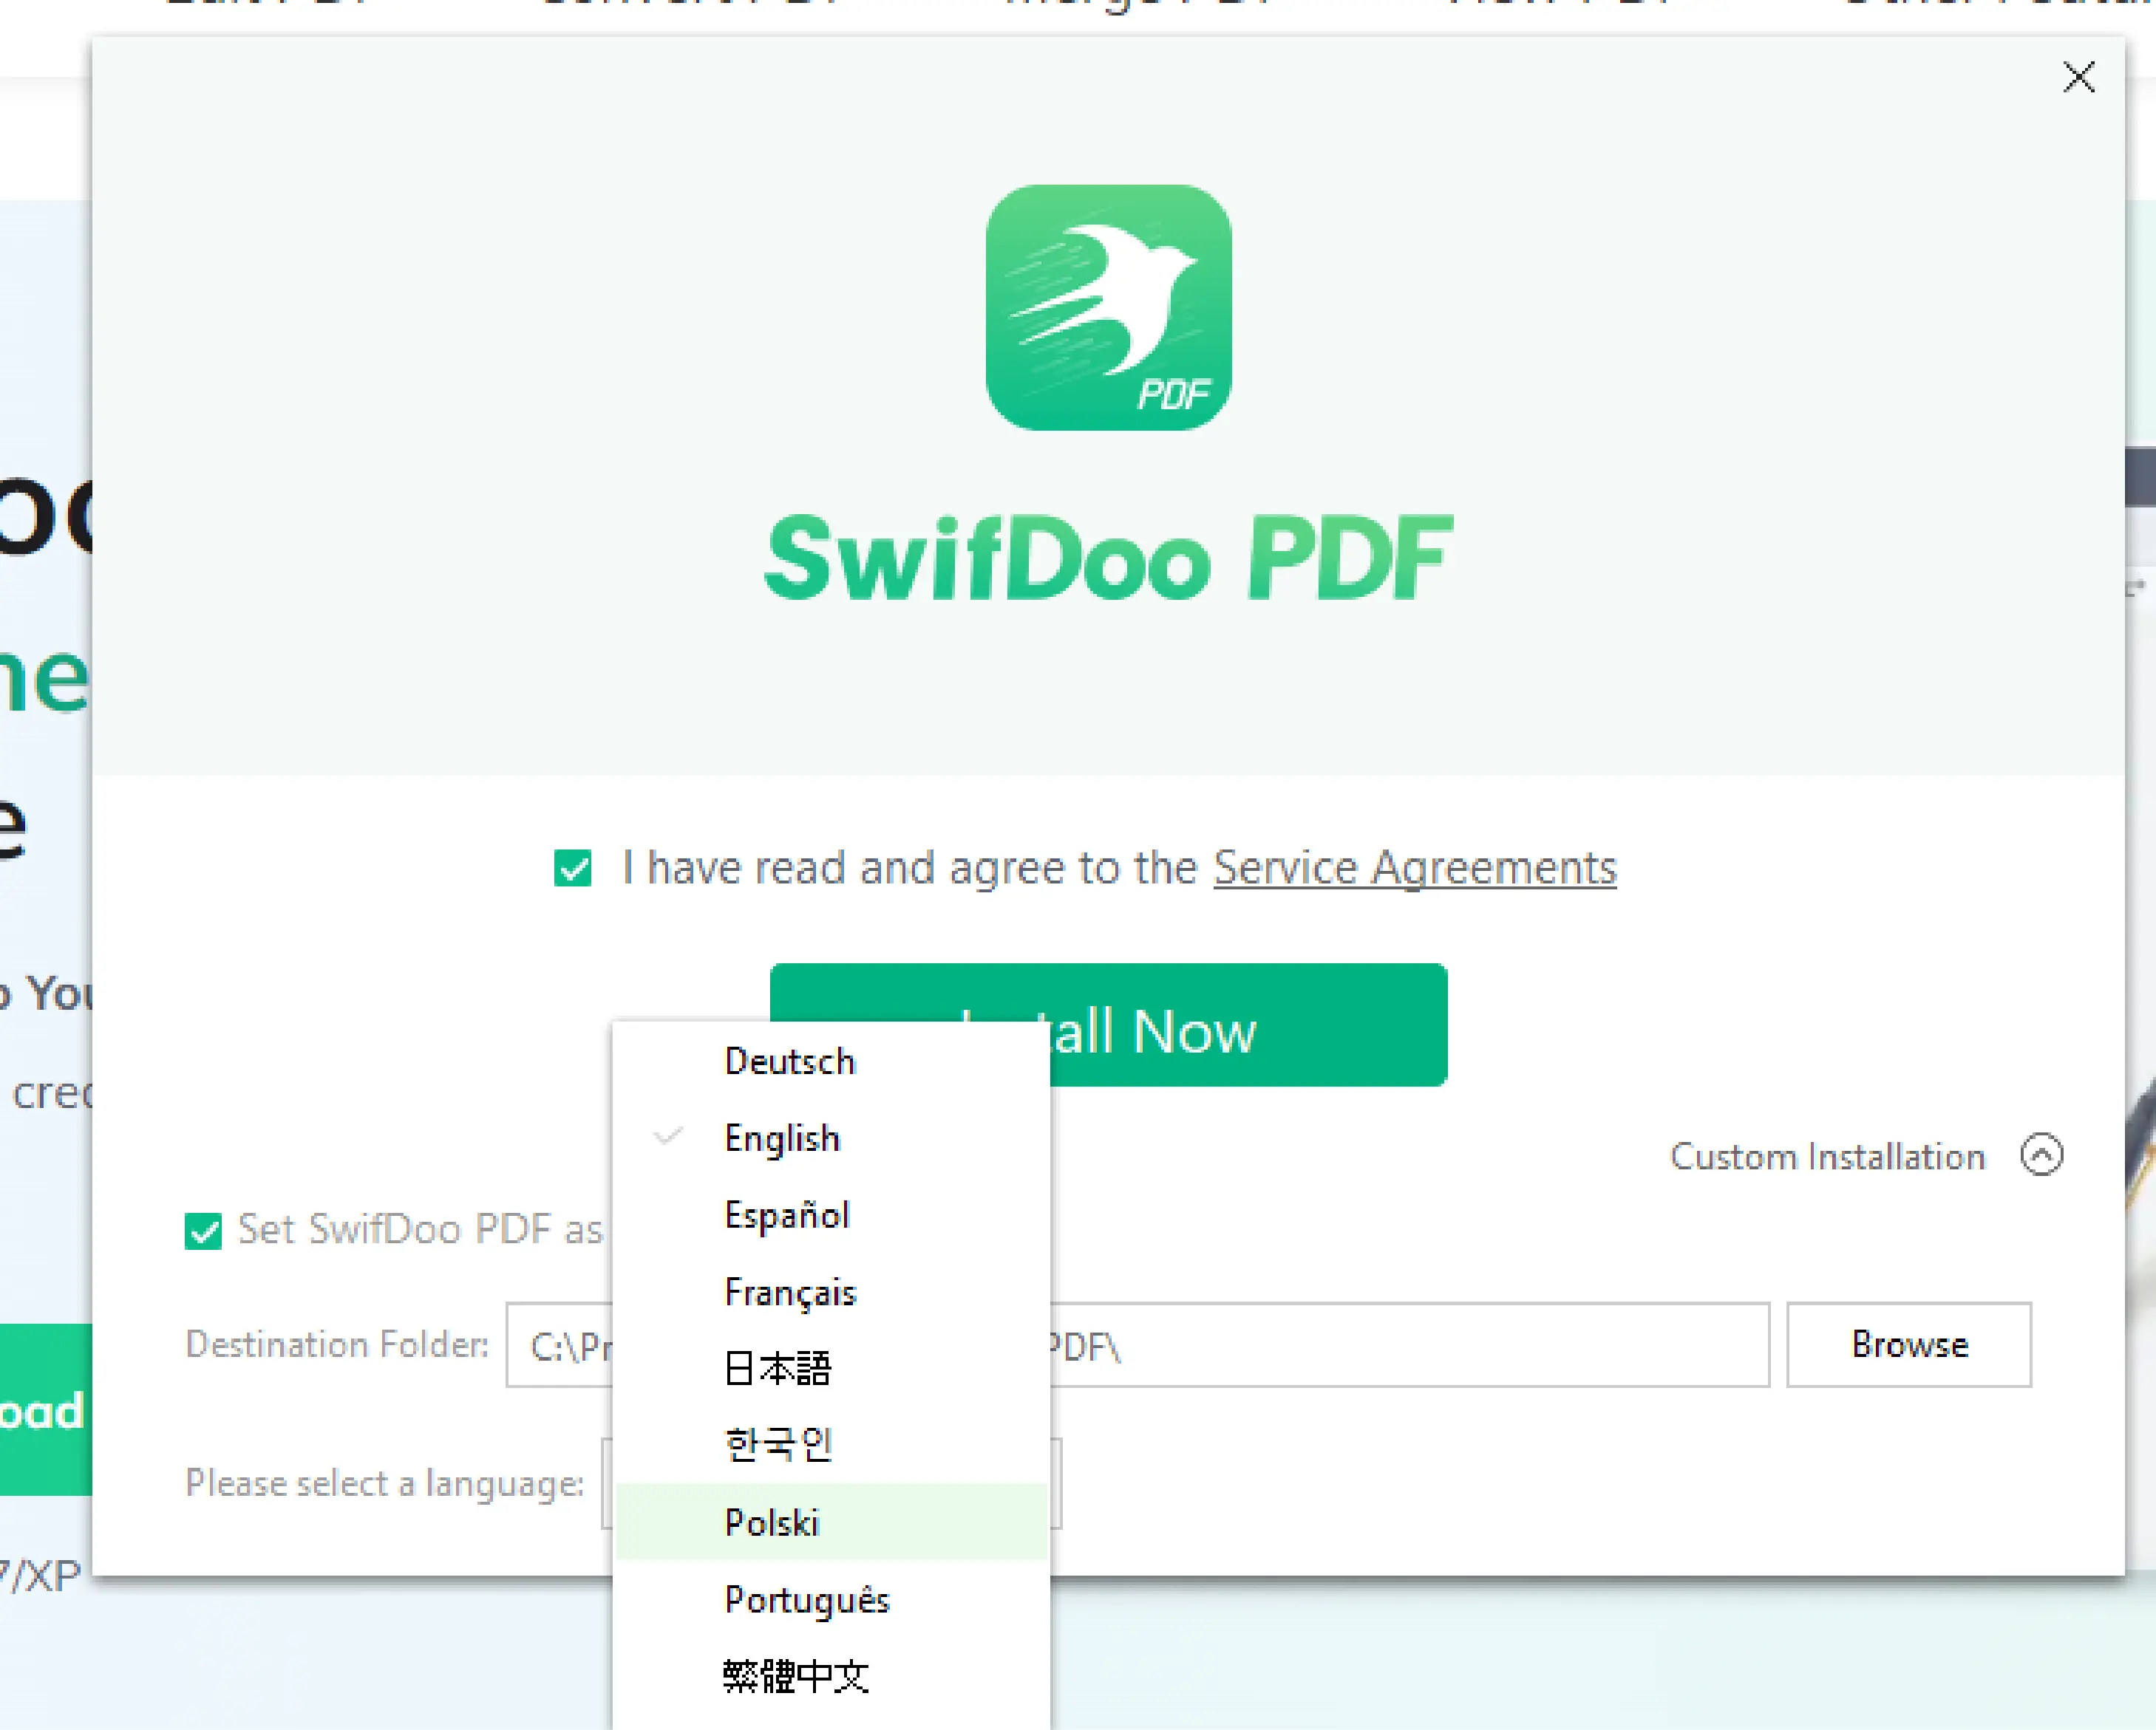Uncheck the Service Agreements agreement checkbox
The width and height of the screenshot is (2156, 1730).
573,867
